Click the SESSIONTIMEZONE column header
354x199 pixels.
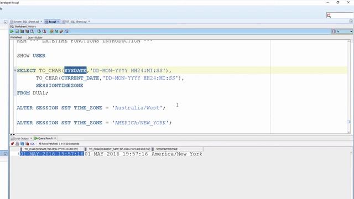[178, 149]
